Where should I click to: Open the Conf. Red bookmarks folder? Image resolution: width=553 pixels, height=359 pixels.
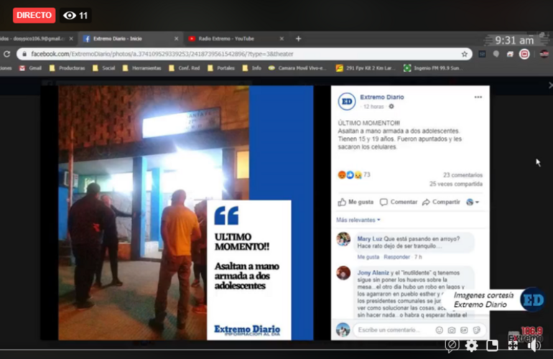[x=184, y=68]
